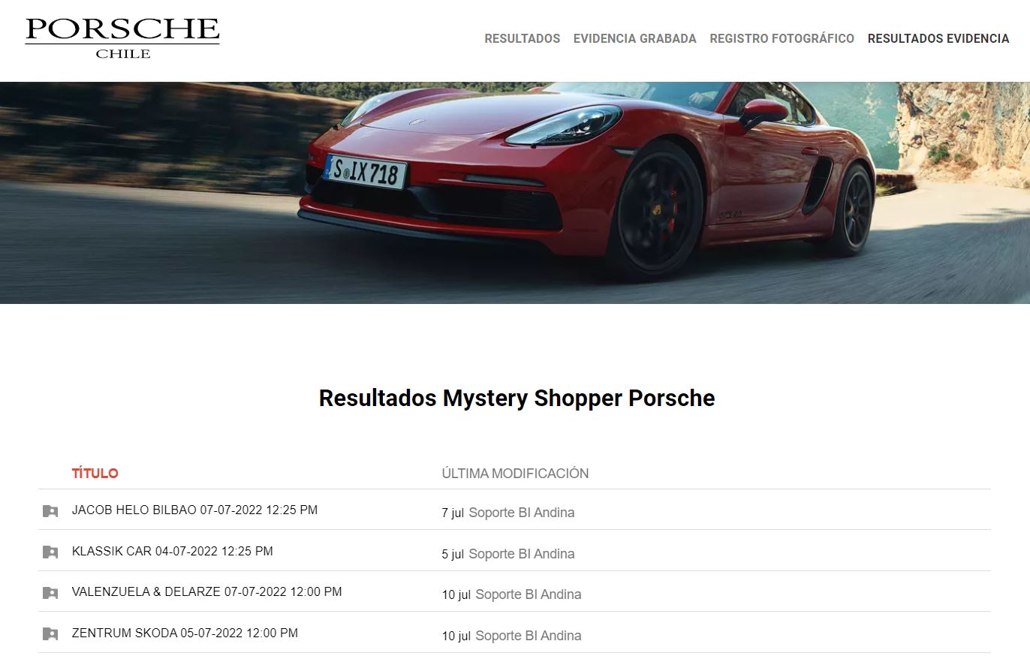Viewport: 1030px width, 662px height.
Task: Click the JACOB HELO BILBAO folder icon
Action: [x=50, y=511]
